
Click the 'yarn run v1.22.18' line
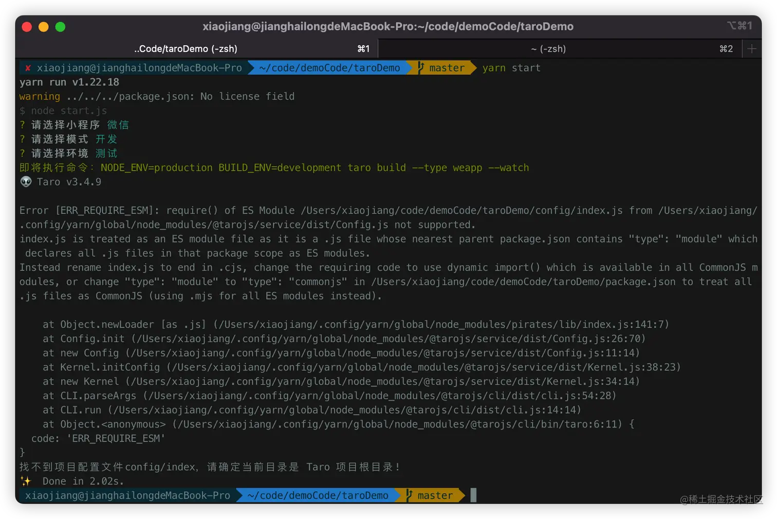pyautogui.click(x=69, y=82)
